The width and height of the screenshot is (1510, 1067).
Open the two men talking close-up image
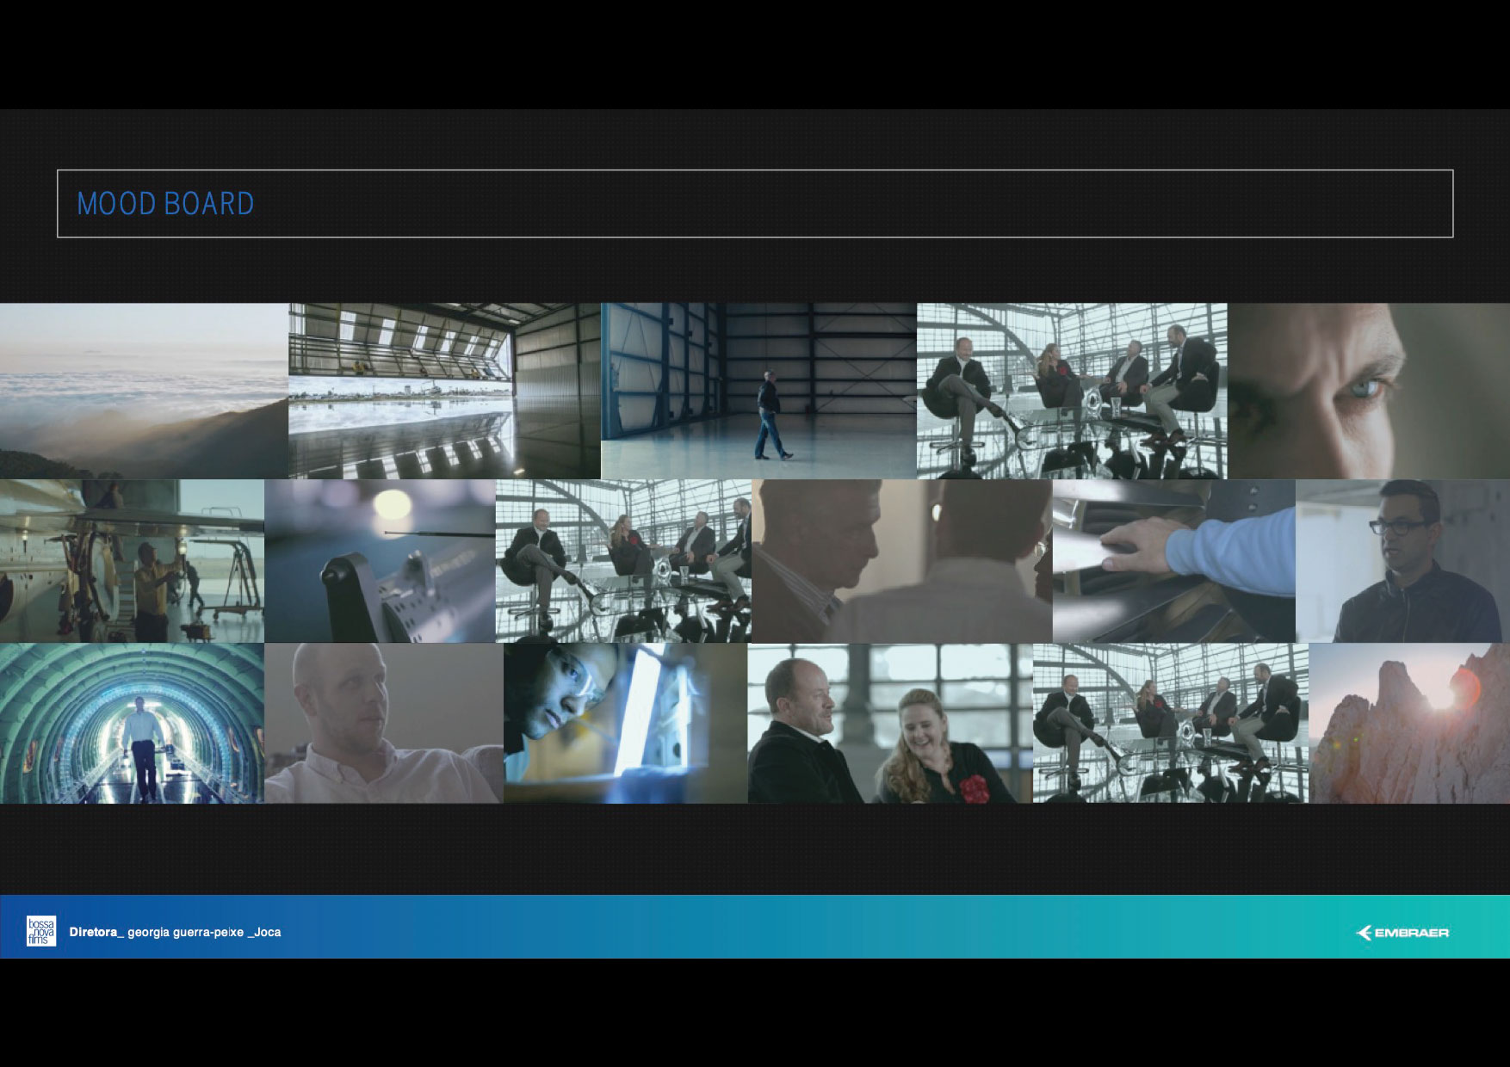901,561
